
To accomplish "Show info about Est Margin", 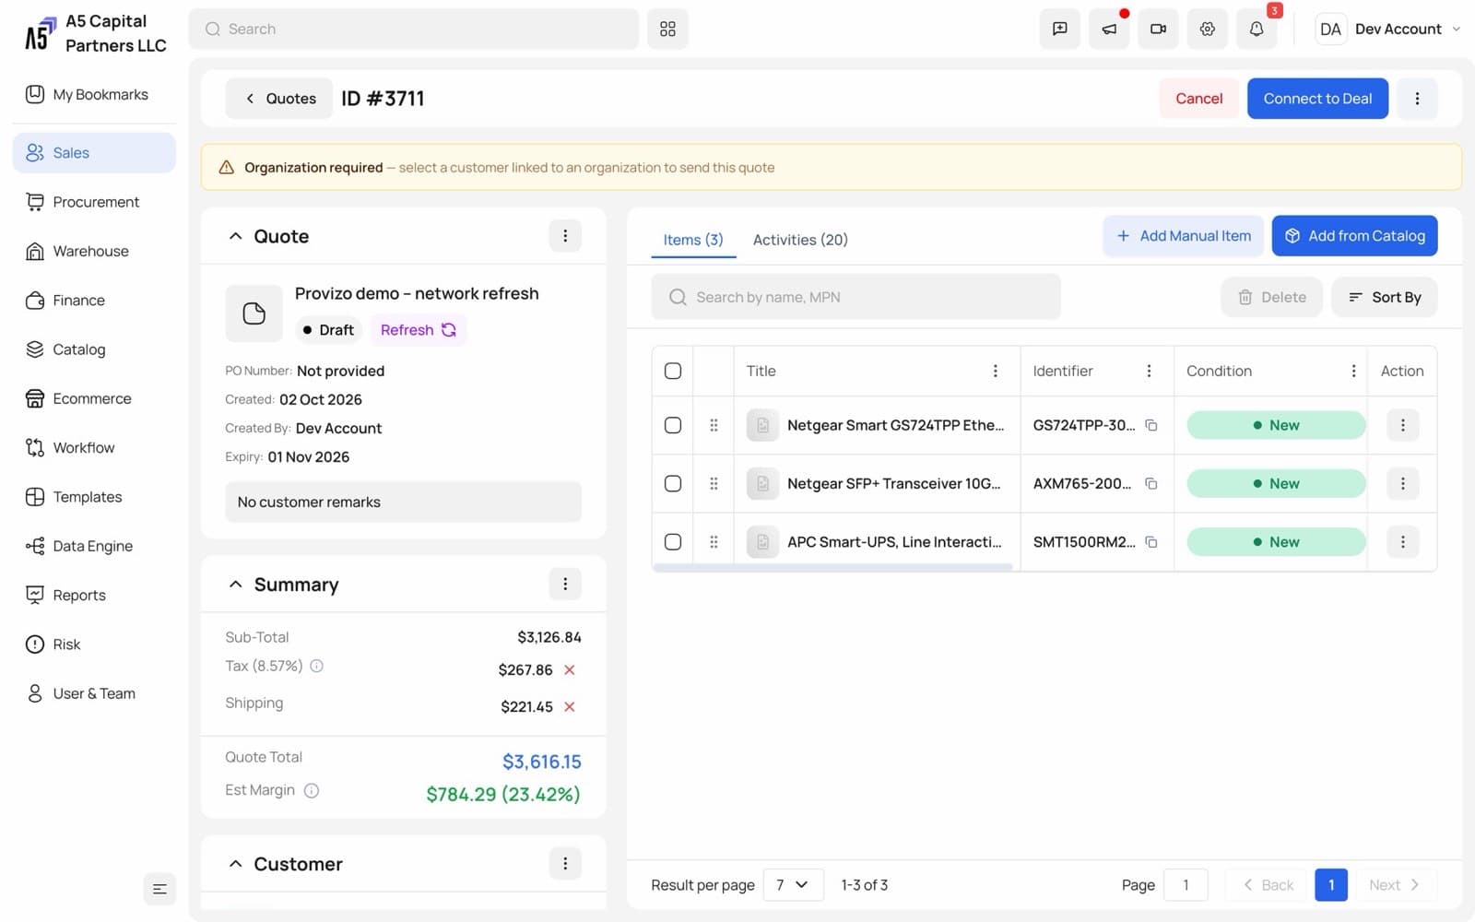I will pyautogui.click(x=312, y=790).
